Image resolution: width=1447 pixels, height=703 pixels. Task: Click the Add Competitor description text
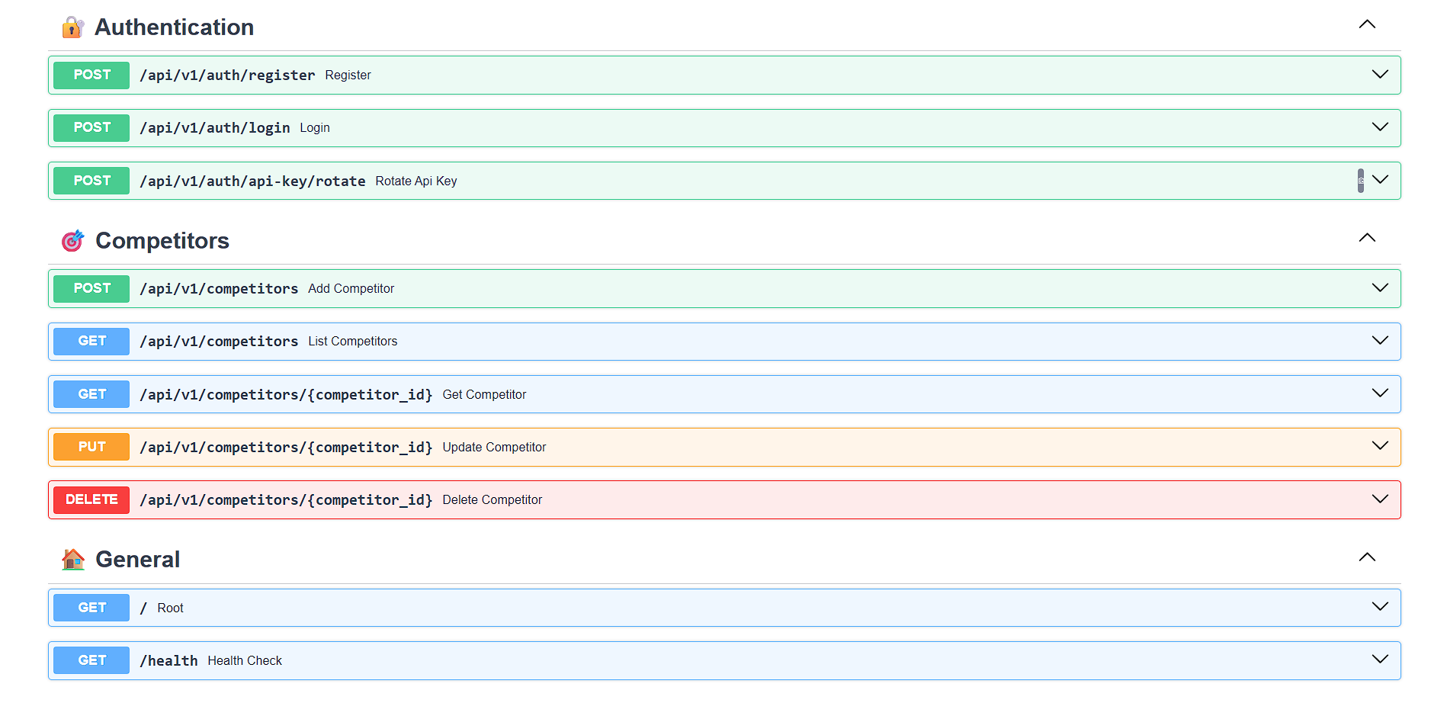[x=351, y=289]
